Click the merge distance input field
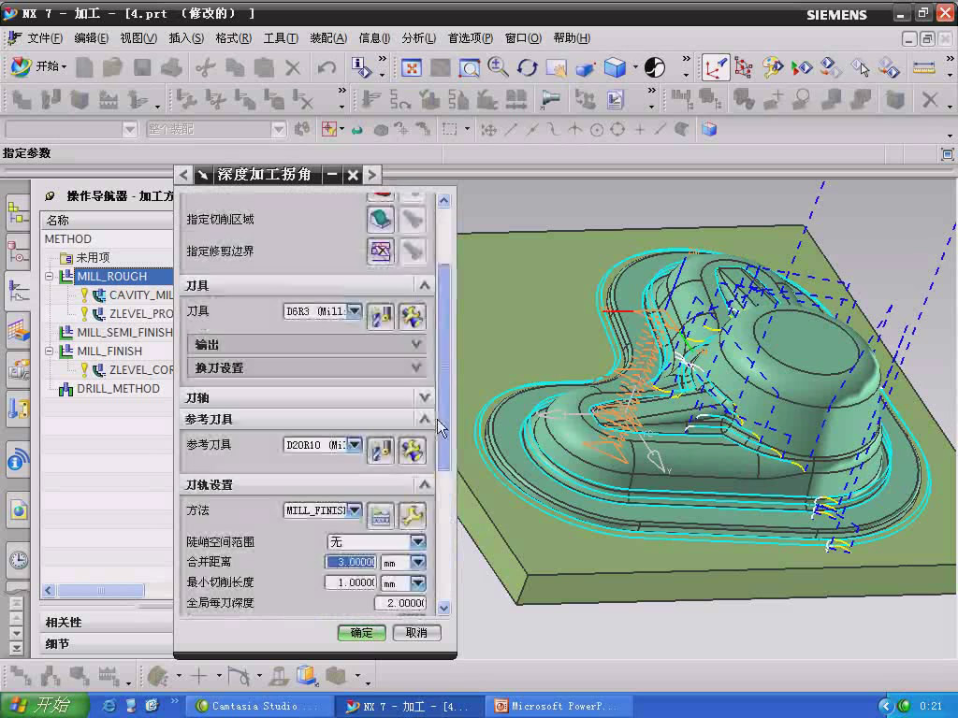 351,562
